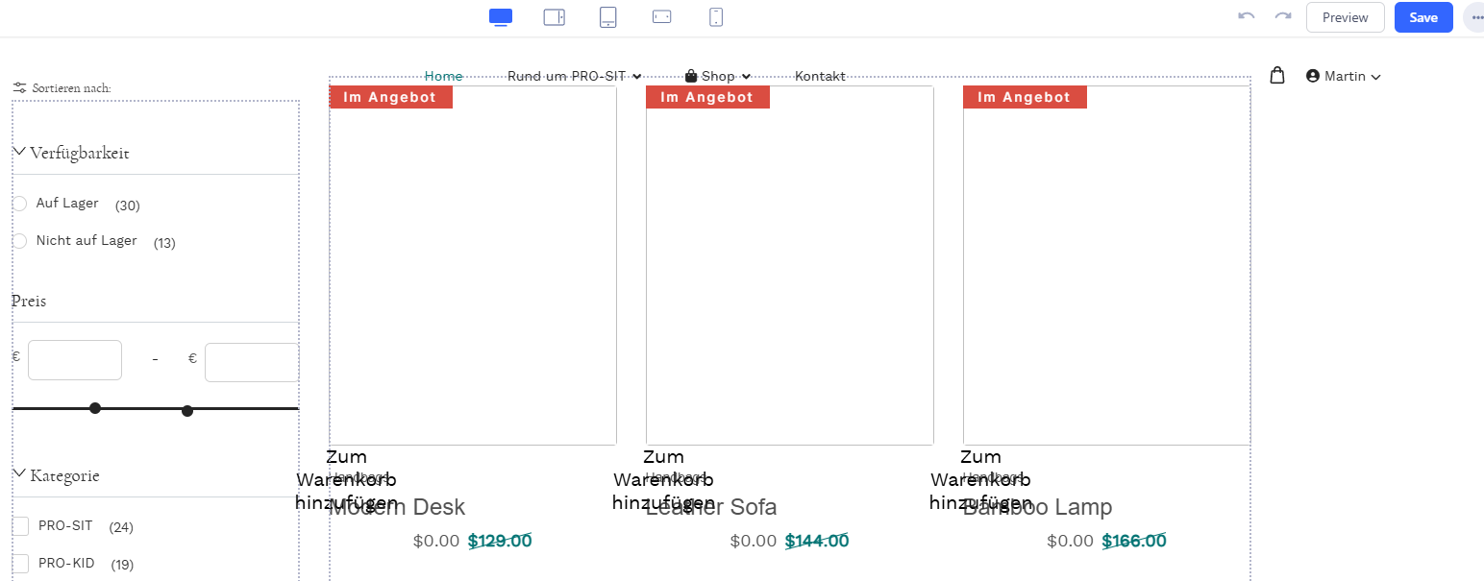1484x581 pixels.
Task: Click the redo arrow
Action: pyautogui.click(x=1282, y=17)
